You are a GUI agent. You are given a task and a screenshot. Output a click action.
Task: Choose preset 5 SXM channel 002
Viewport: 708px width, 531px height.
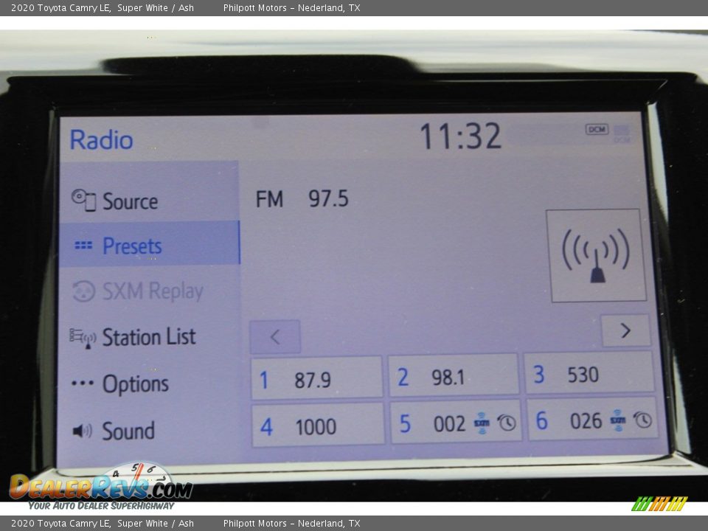(456, 422)
